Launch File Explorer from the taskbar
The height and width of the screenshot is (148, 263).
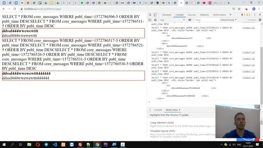click(x=29, y=144)
